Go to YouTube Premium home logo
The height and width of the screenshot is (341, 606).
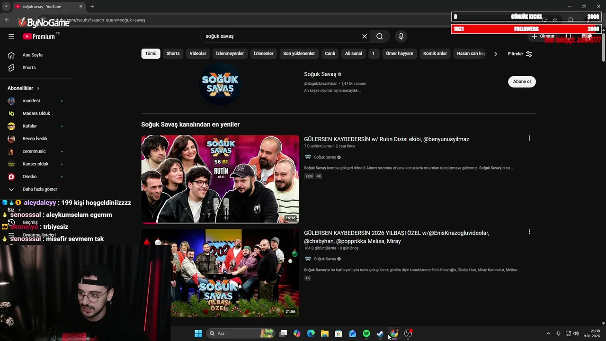click(39, 36)
